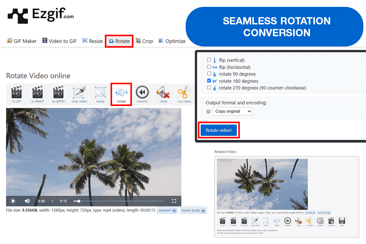Enter fullscreen in the video player
The width and height of the screenshot is (366, 244).
coord(174,201)
